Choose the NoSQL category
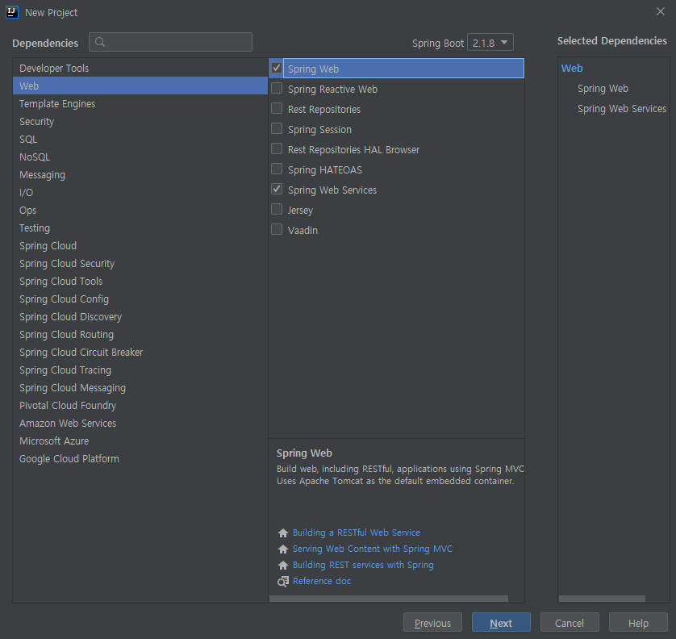 tap(140, 157)
